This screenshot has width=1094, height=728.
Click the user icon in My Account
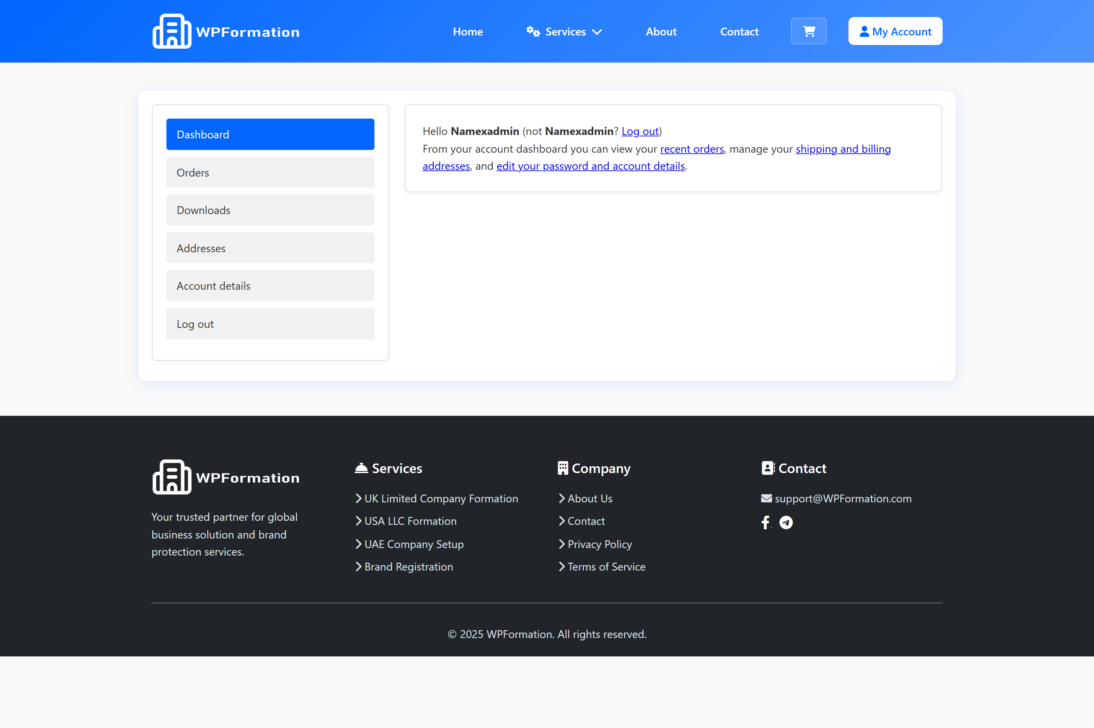point(864,31)
